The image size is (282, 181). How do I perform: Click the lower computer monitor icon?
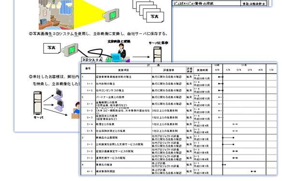[59, 106]
